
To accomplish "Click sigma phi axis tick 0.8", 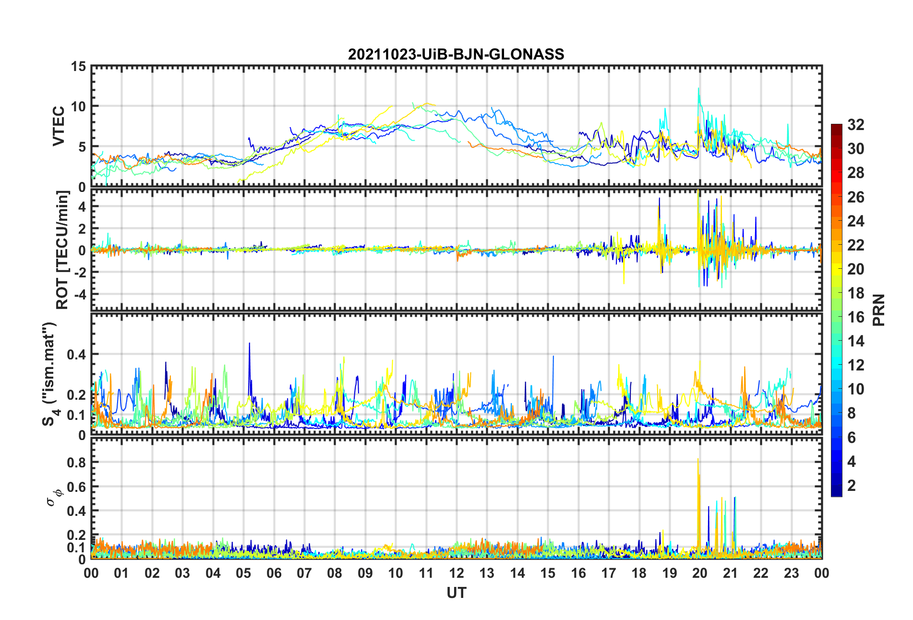I will 76,463.
